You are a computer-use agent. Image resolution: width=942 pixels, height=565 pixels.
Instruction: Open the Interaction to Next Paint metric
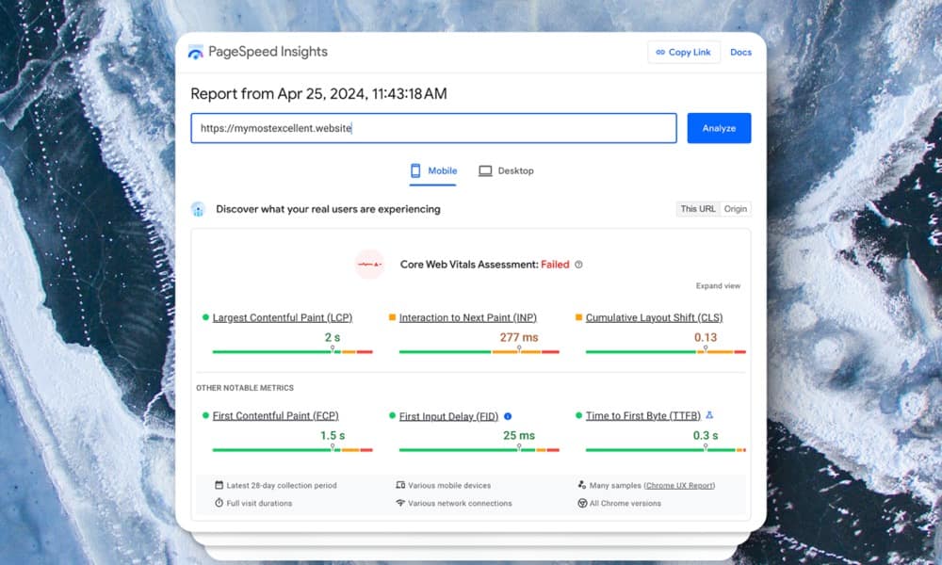click(x=469, y=318)
